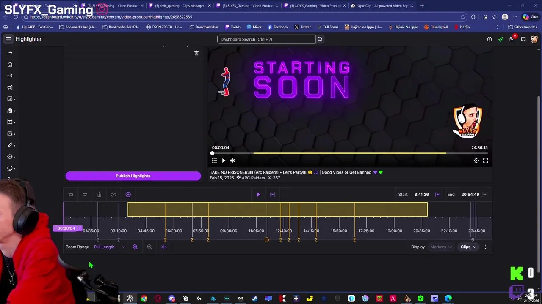Open the Markers display dropdown

pyautogui.click(x=441, y=247)
